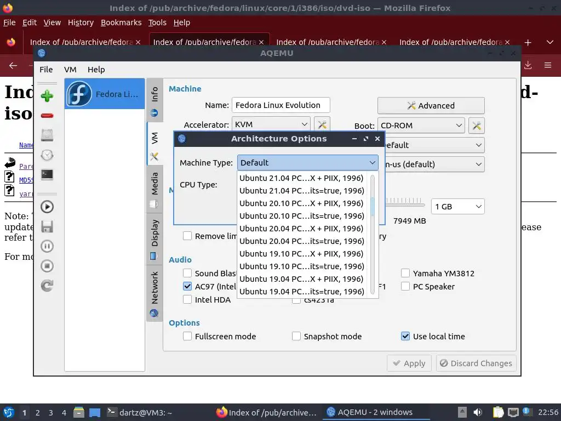Open Firefox Bookmarks menu
The image size is (561, 421).
click(x=121, y=22)
